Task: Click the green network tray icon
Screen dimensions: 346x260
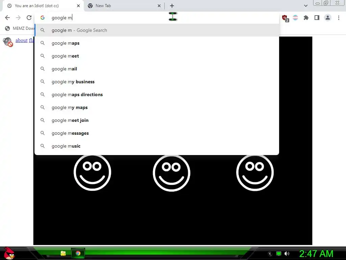Action: pyautogui.click(x=279, y=254)
